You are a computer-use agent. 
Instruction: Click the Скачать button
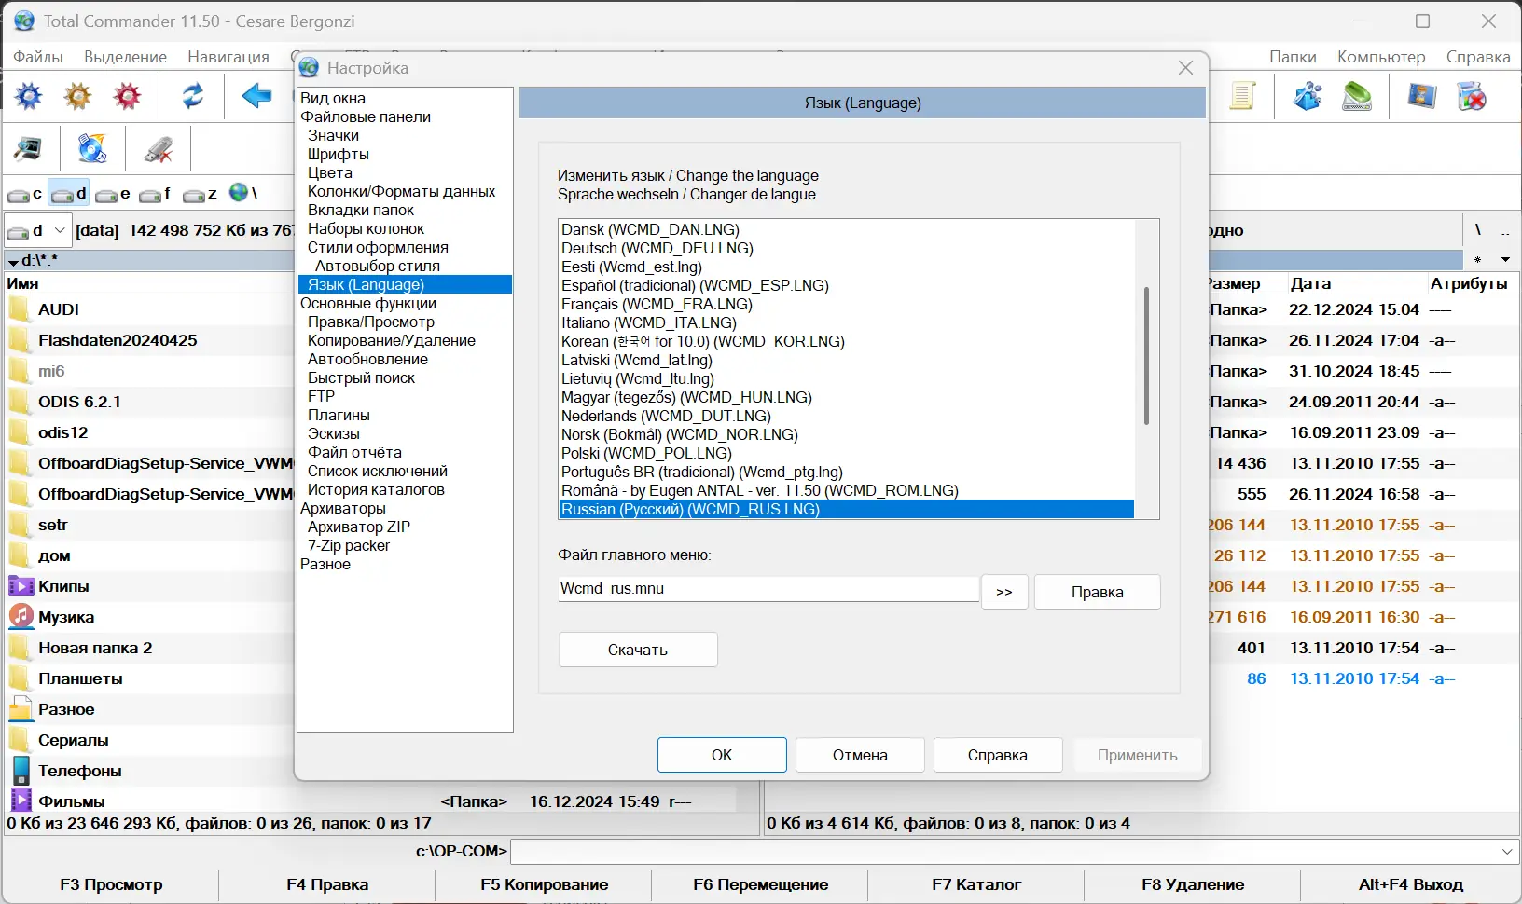[x=638, y=650]
